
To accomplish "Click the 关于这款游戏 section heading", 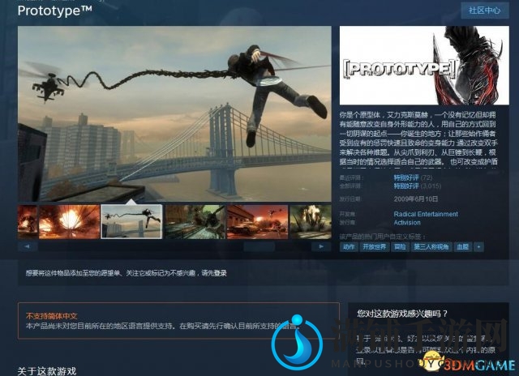I will (47, 371).
